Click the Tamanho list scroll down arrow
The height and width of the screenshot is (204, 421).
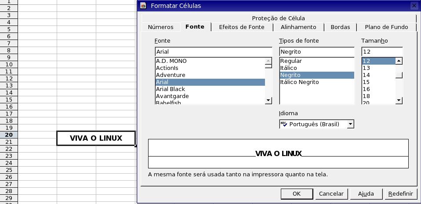399,101
